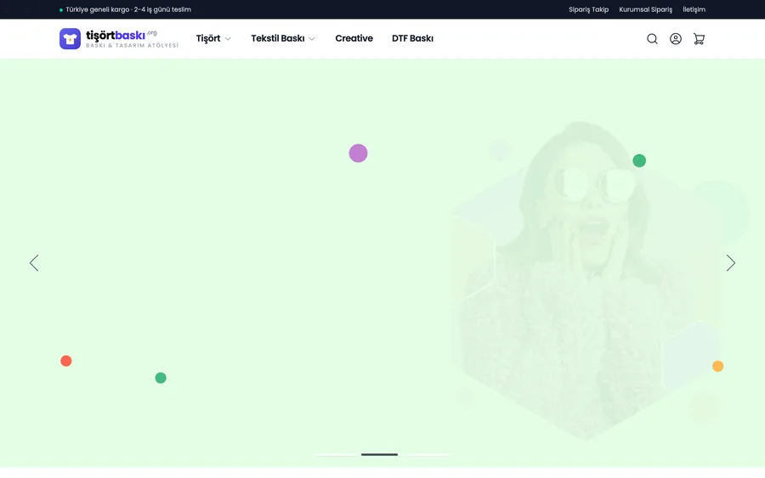The height and width of the screenshot is (478, 765).
Task: Select the active middle carousel indicator
Action: (380, 454)
